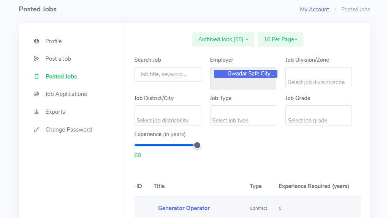Click the Job Applications stack icon
The width and height of the screenshot is (388, 218).
coord(36,94)
